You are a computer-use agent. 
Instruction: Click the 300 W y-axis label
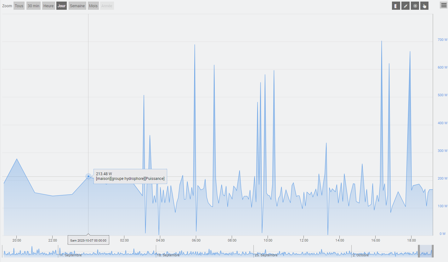coord(442,151)
